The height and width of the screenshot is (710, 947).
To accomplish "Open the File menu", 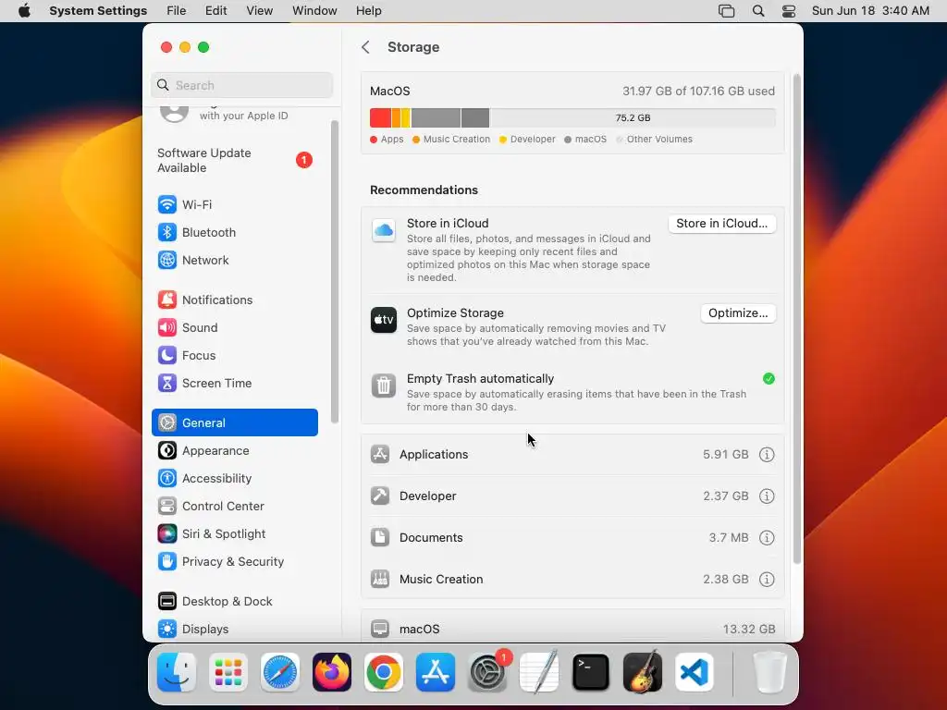I will 177,11.
